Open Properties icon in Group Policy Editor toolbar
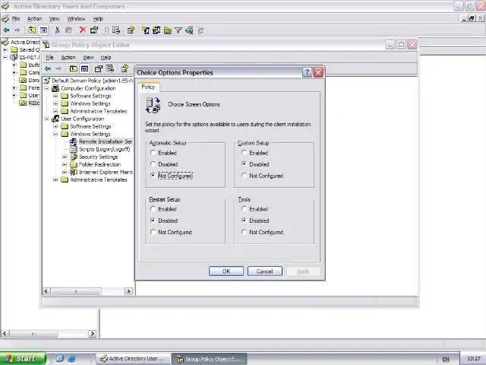The height and width of the screenshot is (365, 486). point(99,68)
